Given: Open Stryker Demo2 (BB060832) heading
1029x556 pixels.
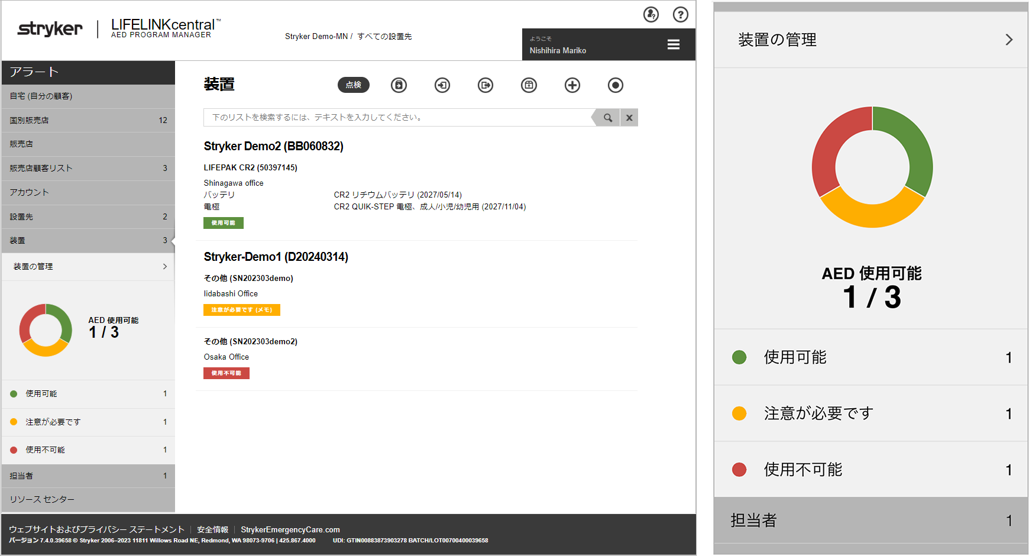Looking at the screenshot, I should coord(273,146).
